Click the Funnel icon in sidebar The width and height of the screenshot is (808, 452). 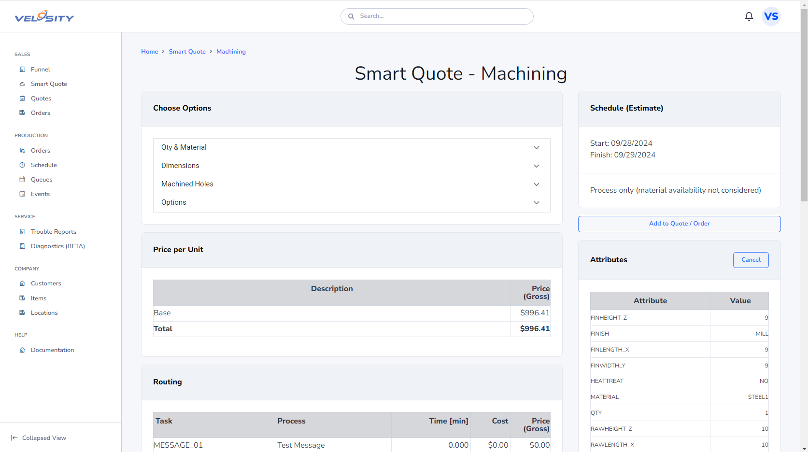pyautogui.click(x=22, y=70)
